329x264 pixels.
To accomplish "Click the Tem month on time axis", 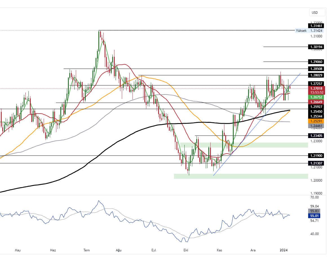I will tap(87, 250).
